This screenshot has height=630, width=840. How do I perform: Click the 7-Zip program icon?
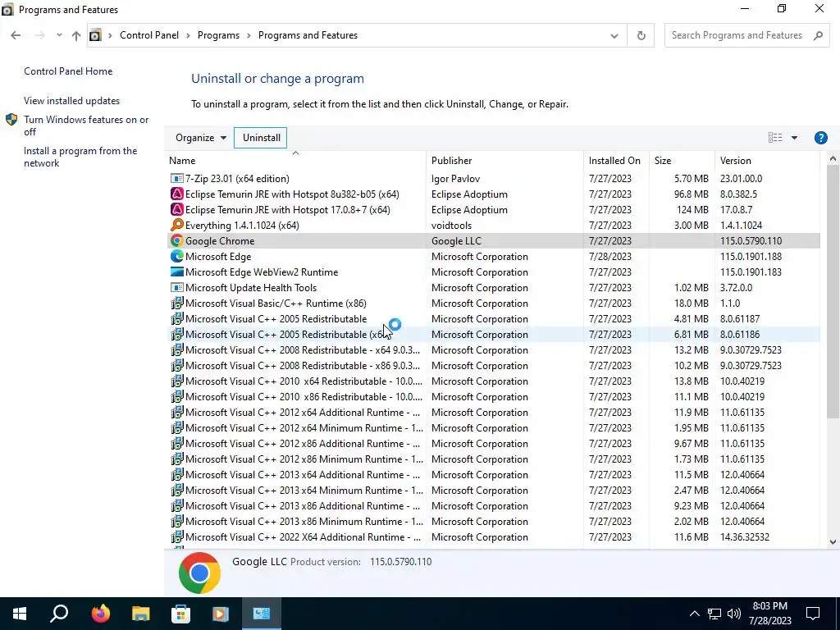coord(177,178)
